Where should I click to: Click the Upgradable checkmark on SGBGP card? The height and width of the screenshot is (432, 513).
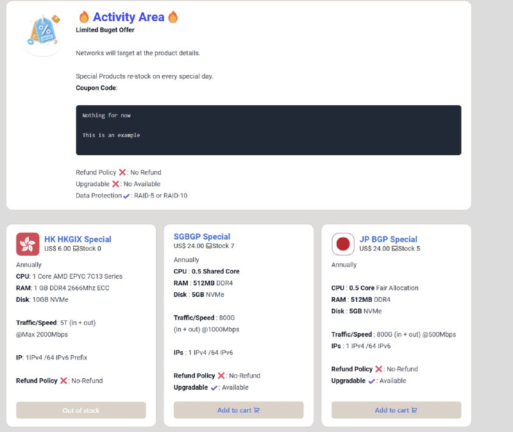pyautogui.click(x=214, y=387)
